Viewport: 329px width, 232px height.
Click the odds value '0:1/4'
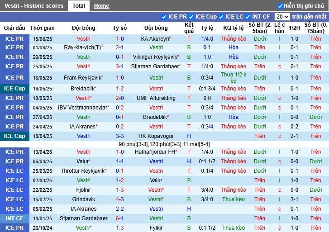tap(207, 171)
